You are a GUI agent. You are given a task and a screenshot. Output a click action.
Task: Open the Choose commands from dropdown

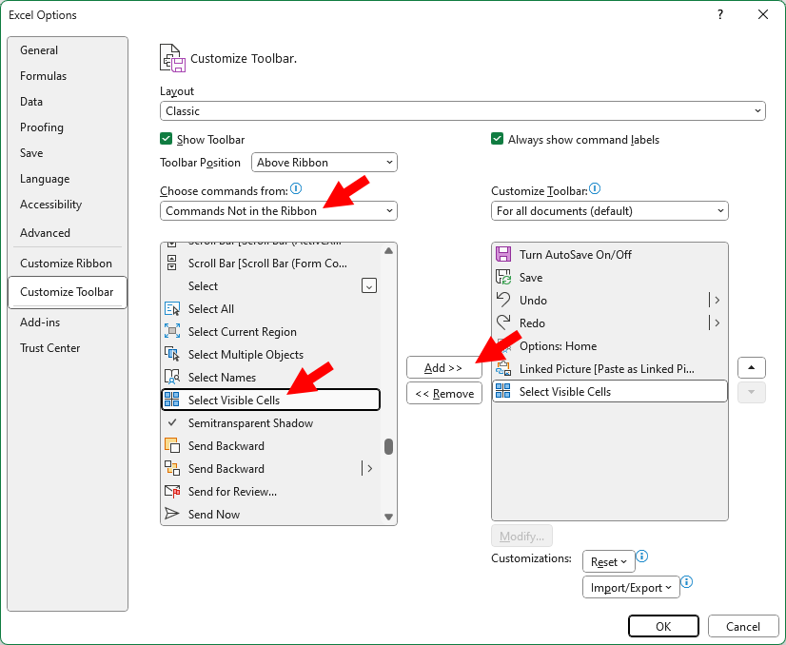point(278,211)
